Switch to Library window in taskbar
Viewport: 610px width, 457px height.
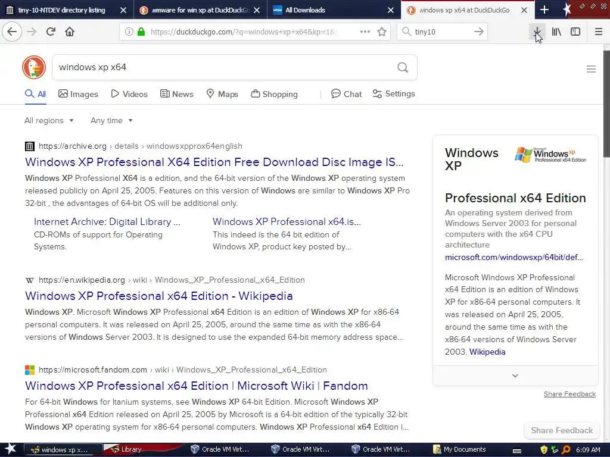142,450
